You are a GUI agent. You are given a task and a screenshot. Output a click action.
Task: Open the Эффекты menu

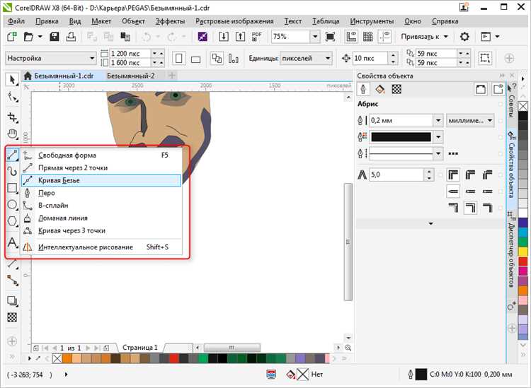click(171, 21)
